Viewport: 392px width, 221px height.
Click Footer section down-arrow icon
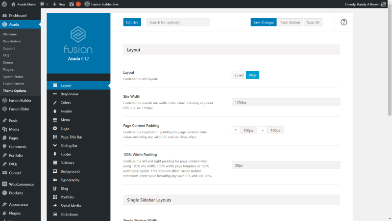(55, 154)
